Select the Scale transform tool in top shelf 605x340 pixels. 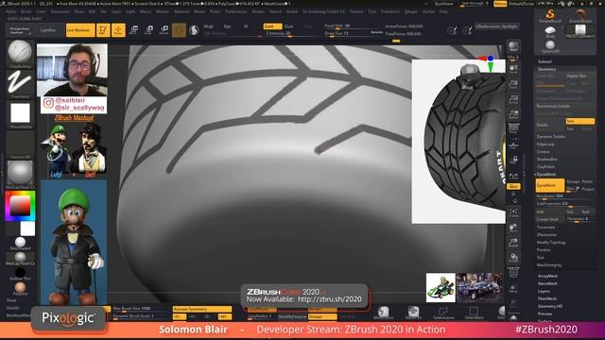[x=148, y=30]
